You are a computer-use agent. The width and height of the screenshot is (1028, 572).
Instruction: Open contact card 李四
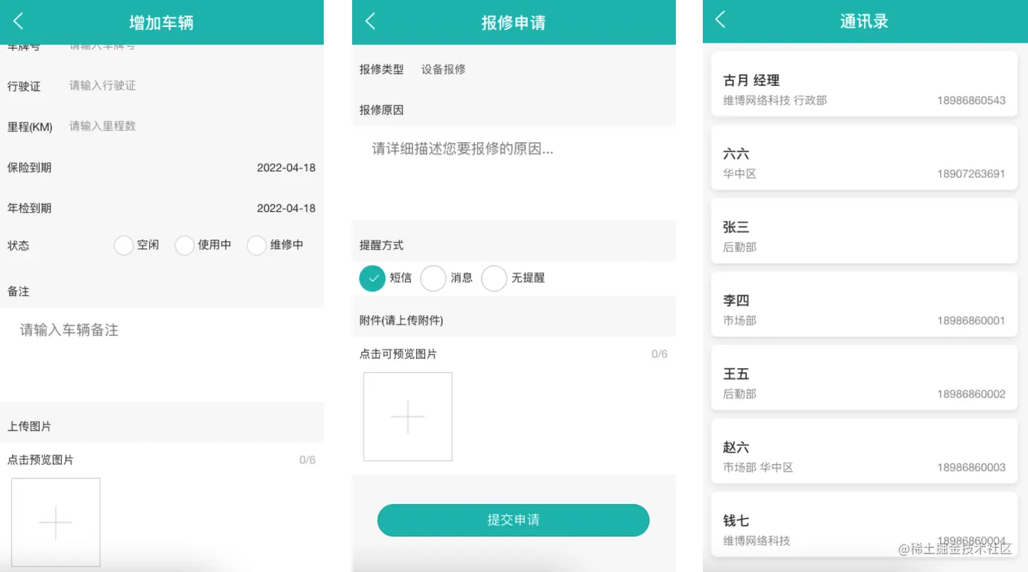[x=864, y=304]
